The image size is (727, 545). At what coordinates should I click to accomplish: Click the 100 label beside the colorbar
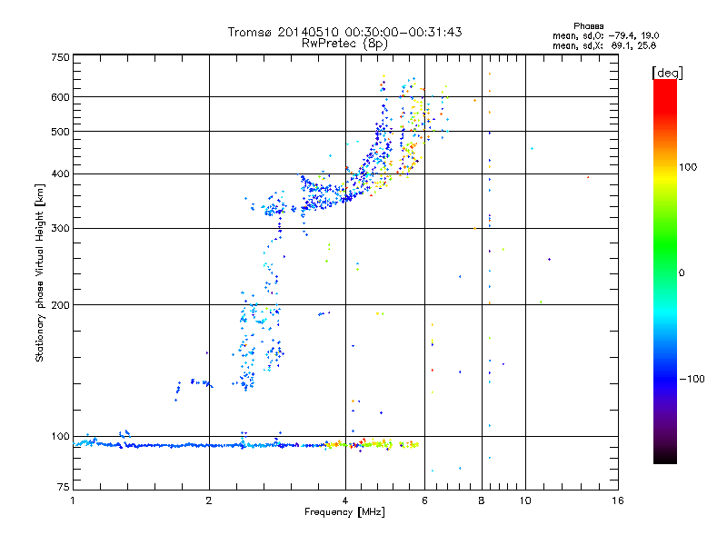(688, 167)
